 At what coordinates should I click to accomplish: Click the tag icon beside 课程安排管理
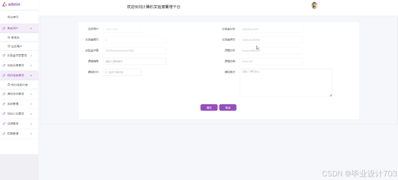(x=4, y=94)
